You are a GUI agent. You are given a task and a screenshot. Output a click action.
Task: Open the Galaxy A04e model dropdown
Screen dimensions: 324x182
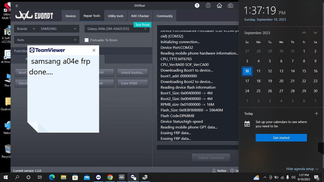(117, 29)
